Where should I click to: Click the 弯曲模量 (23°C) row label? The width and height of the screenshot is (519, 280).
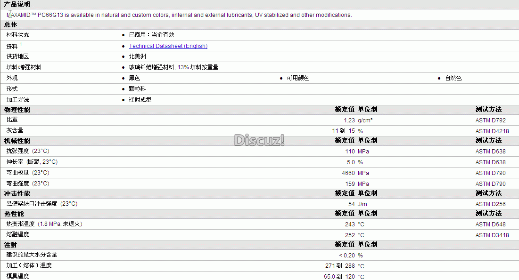tap(28, 173)
